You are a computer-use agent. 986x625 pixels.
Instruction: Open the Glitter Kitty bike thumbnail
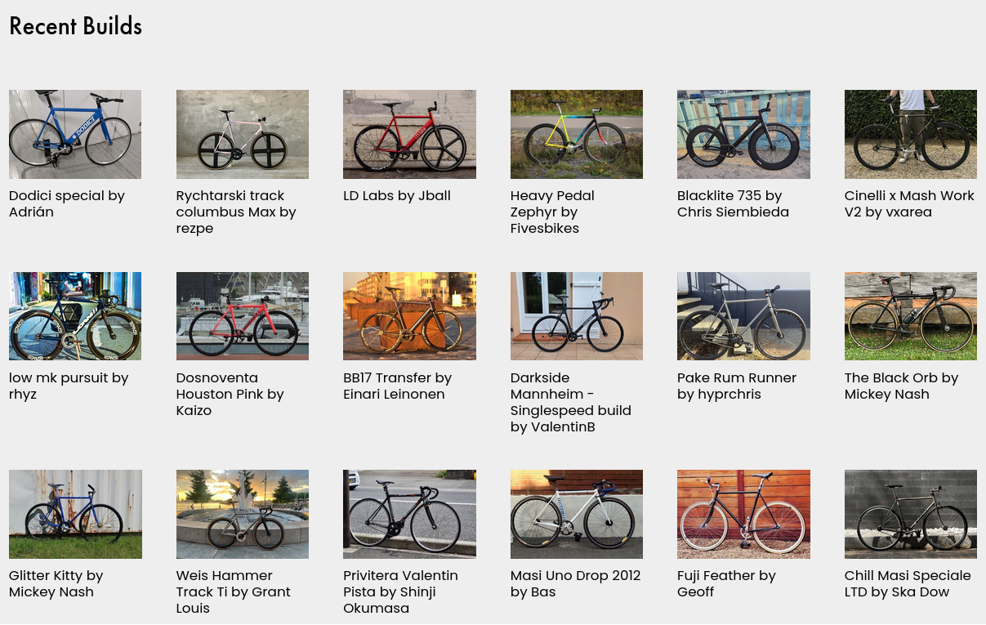[x=75, y=514]
